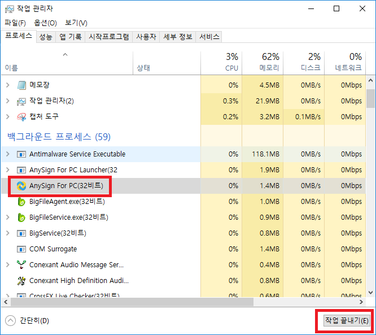Sort by the 이름 column header
The width and height of the screenshot is (376, 335).
click(67, 63)
